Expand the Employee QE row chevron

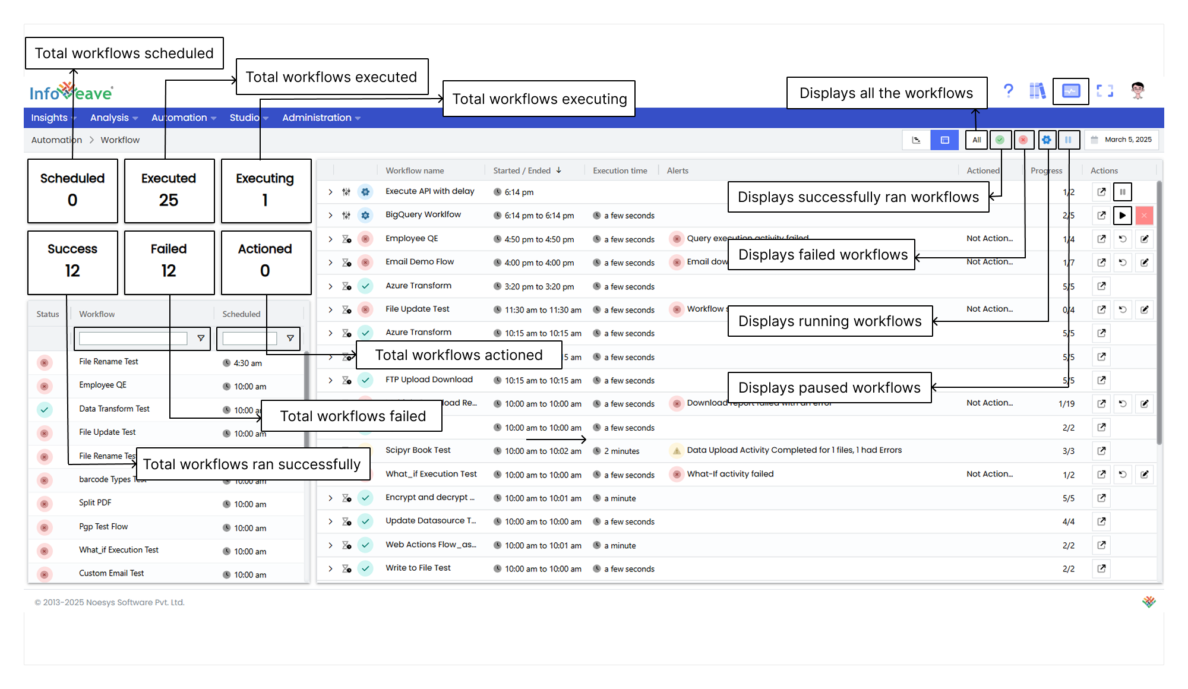(330, 239)
